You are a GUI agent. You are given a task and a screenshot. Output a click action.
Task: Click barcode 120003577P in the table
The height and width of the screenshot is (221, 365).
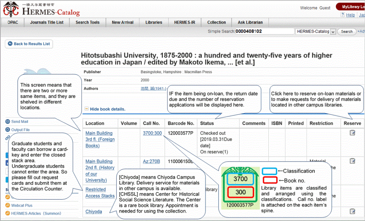tap(181, 133)
